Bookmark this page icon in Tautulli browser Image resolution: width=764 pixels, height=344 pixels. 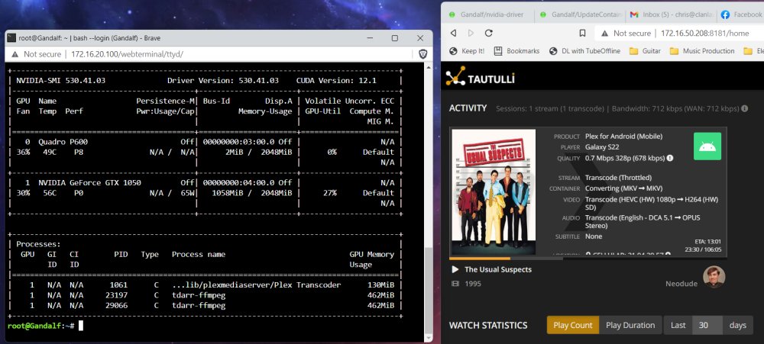(582, 33)
